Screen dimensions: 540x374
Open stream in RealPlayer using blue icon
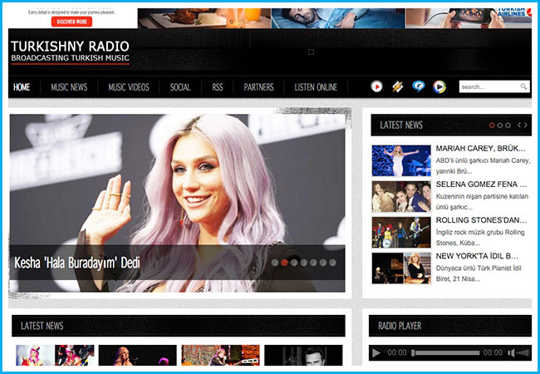click(419, 86)
